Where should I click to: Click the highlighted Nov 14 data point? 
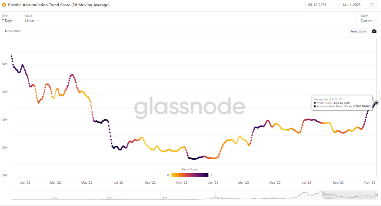point(377,103)
